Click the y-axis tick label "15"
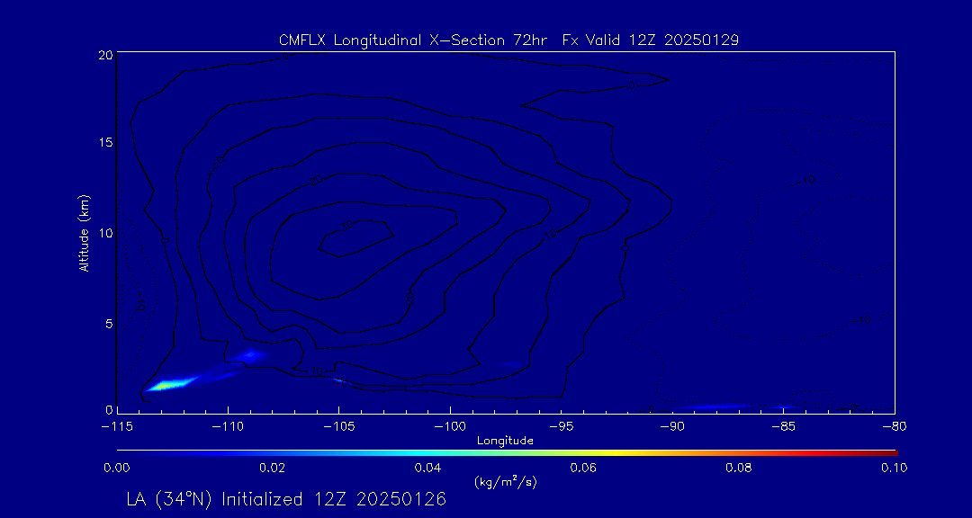The width and height of the screenshot is (972, 518). click(105, 144)
